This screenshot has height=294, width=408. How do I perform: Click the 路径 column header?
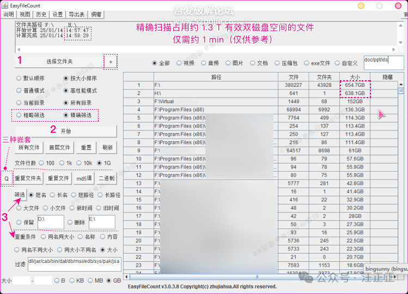(216, 77)
